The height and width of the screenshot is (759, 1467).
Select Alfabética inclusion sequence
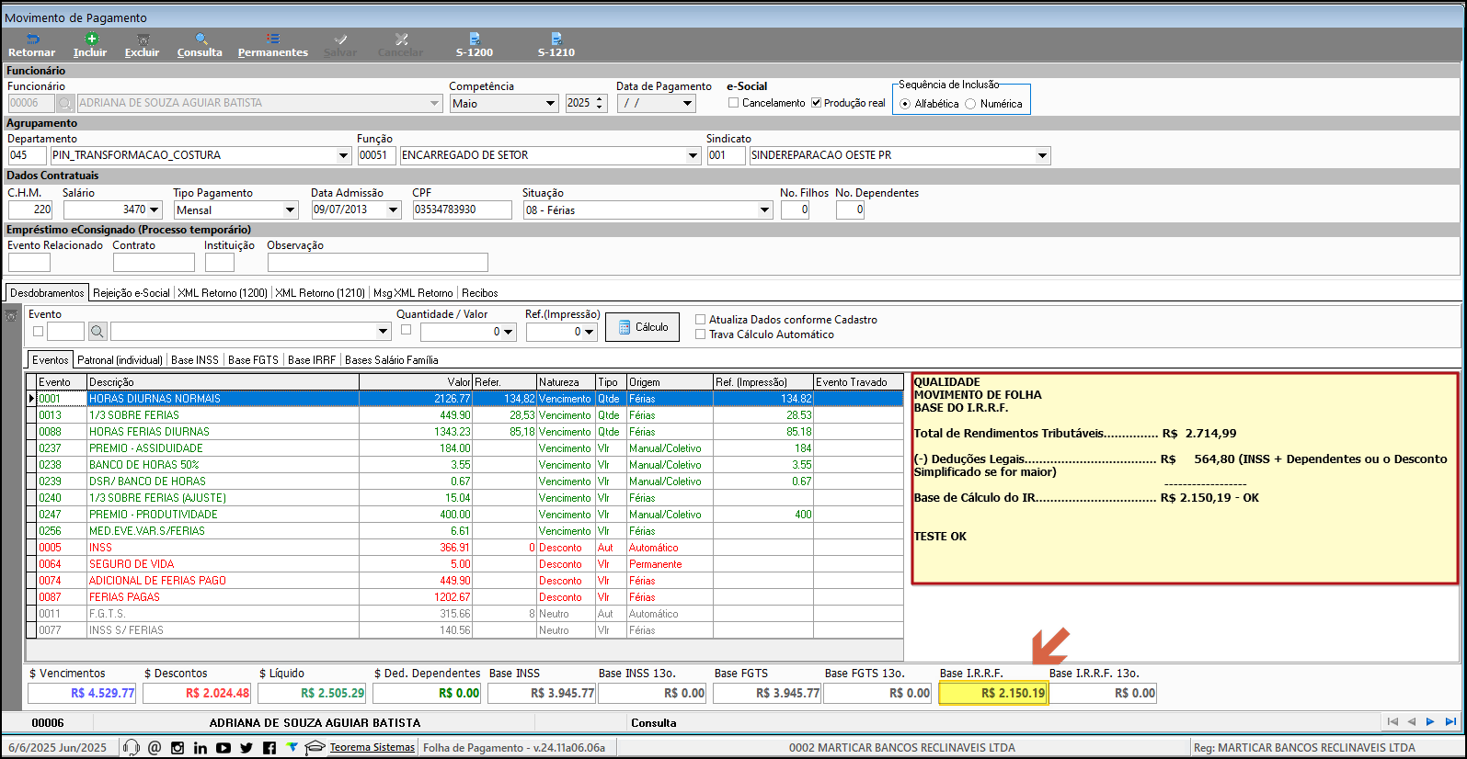point(906,104)
